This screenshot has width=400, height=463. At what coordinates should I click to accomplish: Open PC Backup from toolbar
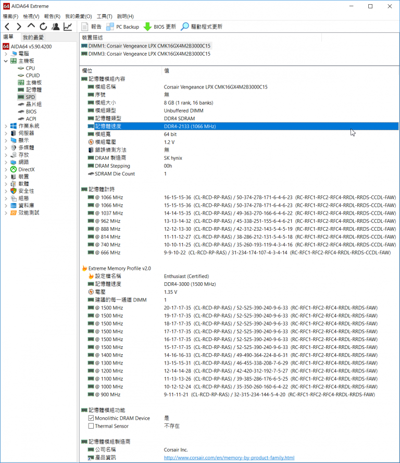[122, 27]
